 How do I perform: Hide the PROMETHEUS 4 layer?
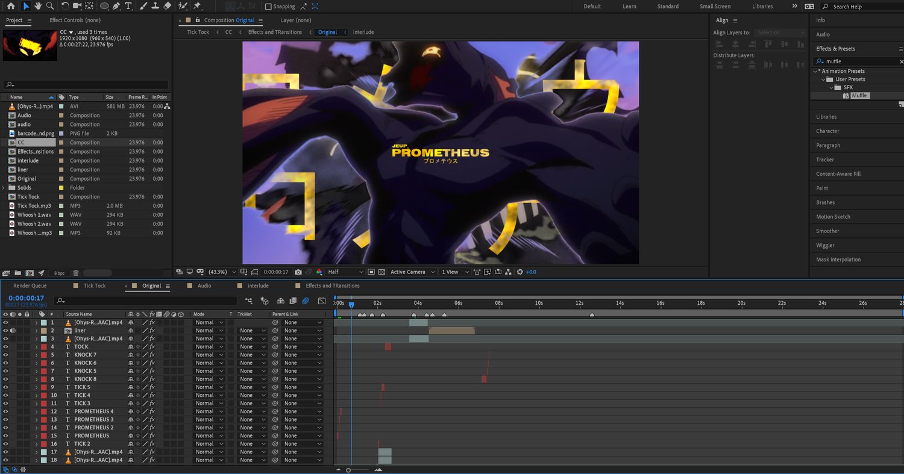pos(5,412)
